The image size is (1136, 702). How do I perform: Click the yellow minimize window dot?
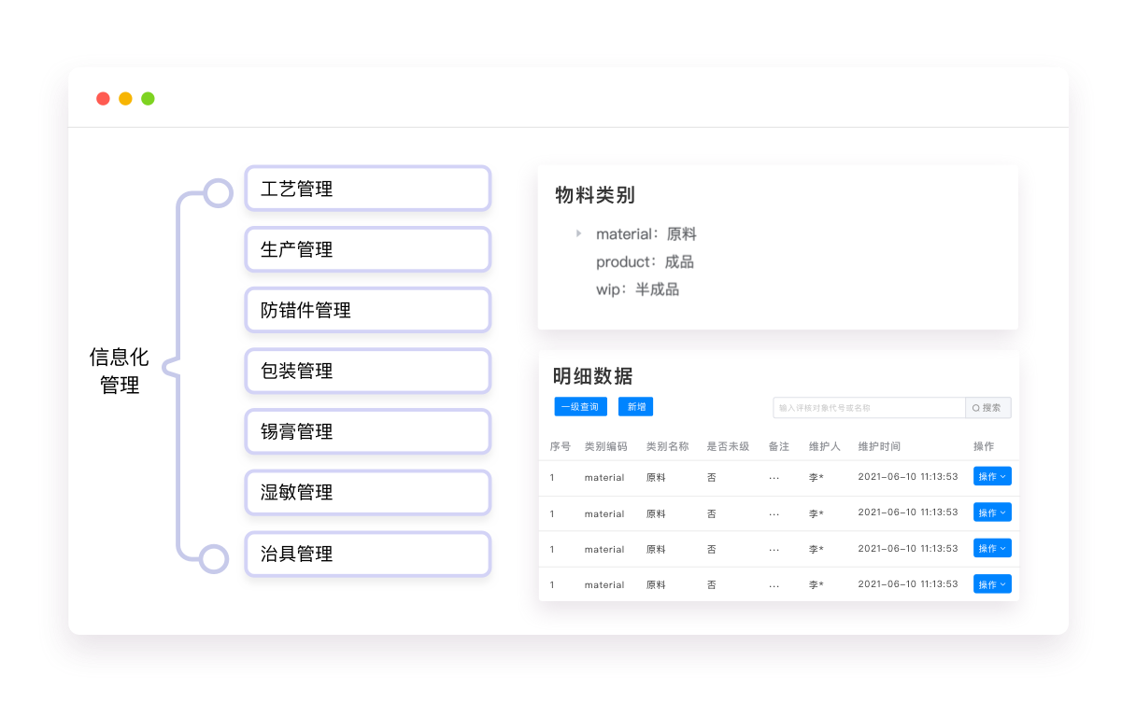(x=125, y=99)
